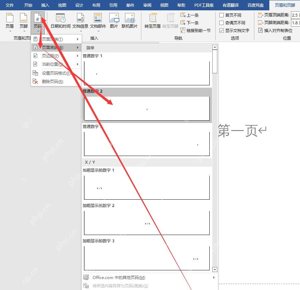The image size is (300, 290).
Task: Select 普通数字 2 centered page number
Action: 147,105
